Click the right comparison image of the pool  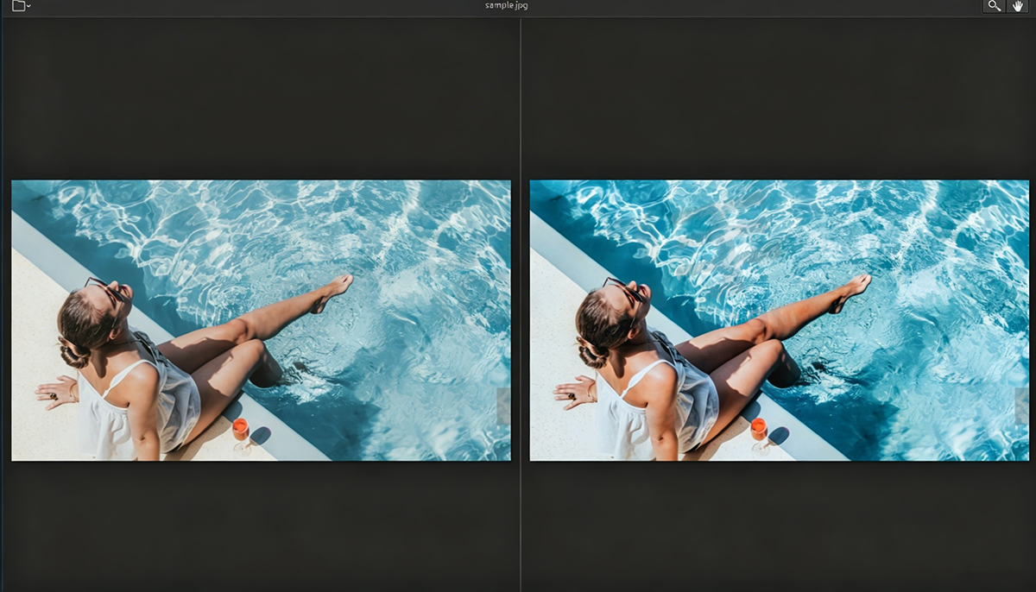tap(780, 320)
